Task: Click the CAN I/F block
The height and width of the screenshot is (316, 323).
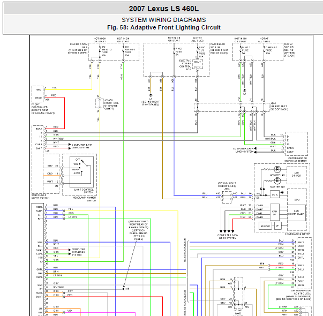Action: click(275, 212)
